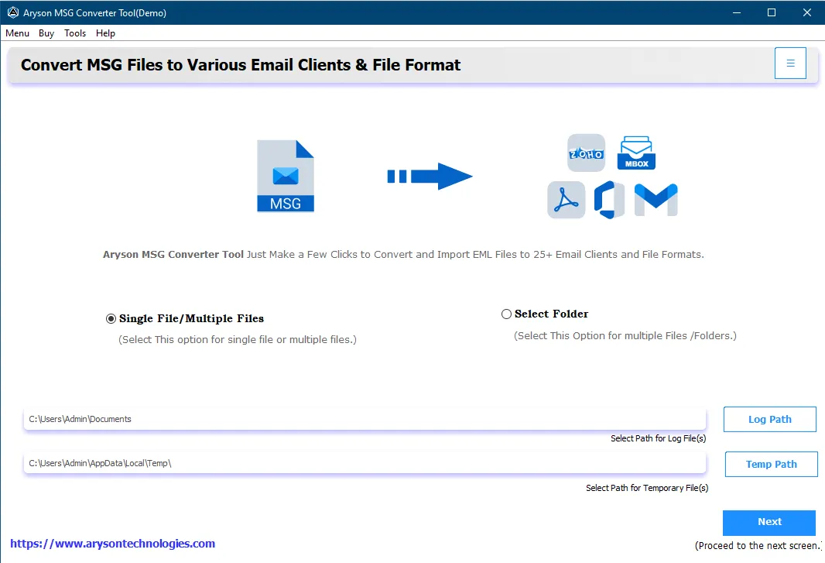Click the 'Proceed to the next screen.' hint text
This screenshot has width=825, height=563.
point(758,546)
